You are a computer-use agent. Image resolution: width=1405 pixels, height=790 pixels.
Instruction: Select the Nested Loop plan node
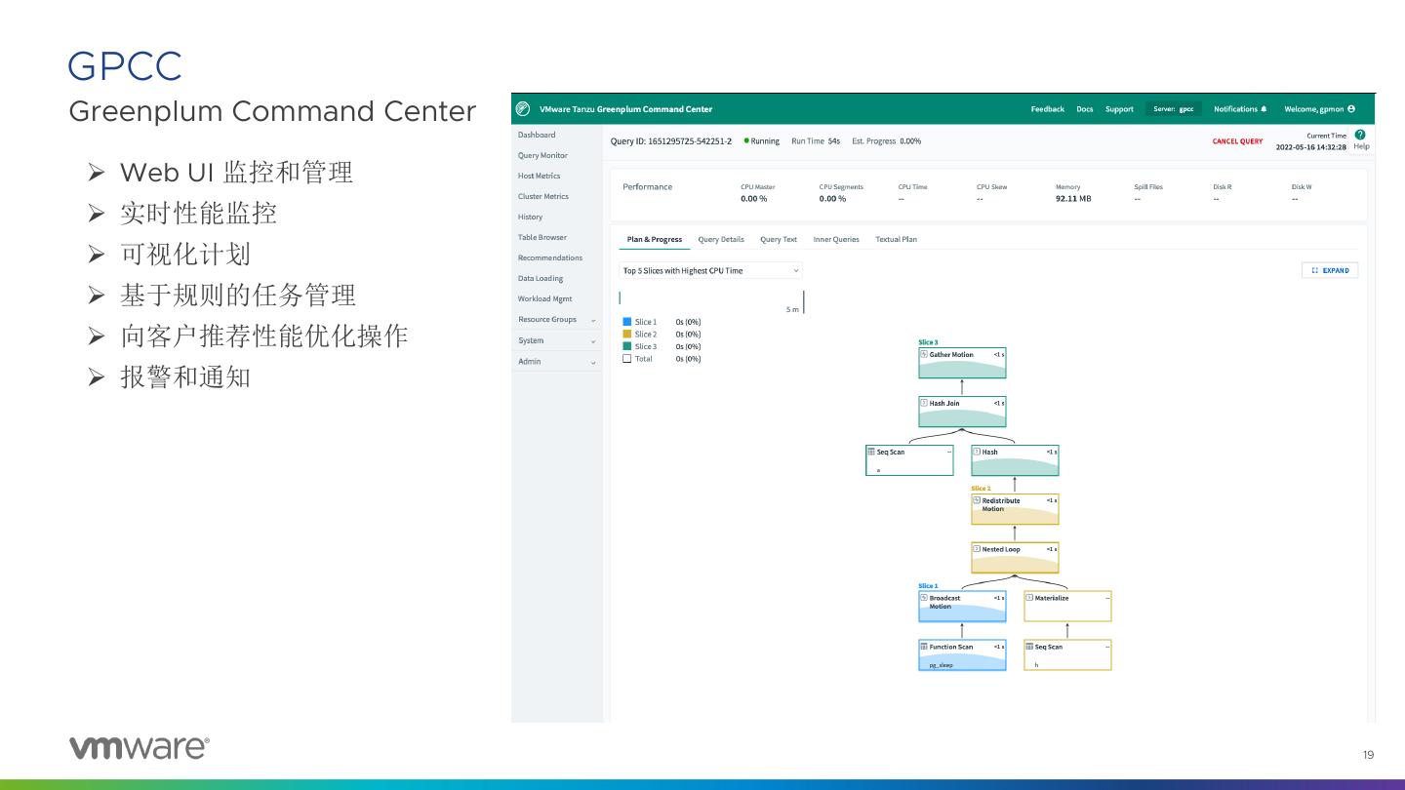click(1015, 558)
